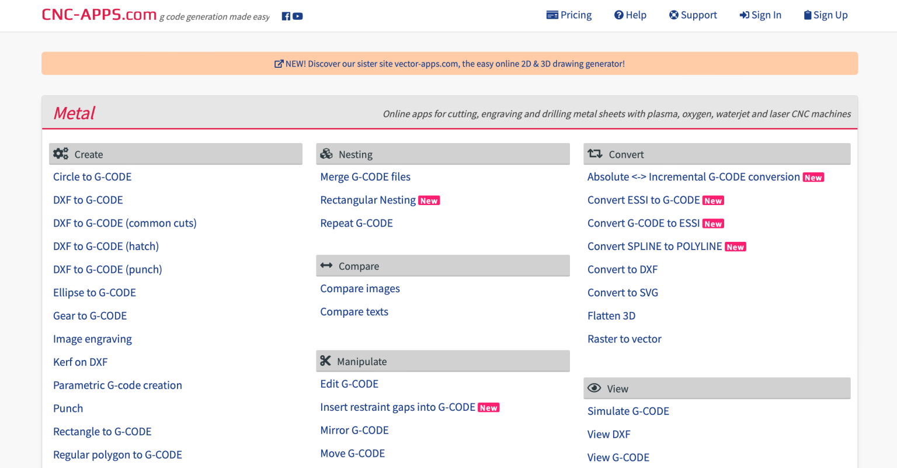This screenshot has height=468, width=897.
Task: Open the Help menu item
Action: point(630,15)
